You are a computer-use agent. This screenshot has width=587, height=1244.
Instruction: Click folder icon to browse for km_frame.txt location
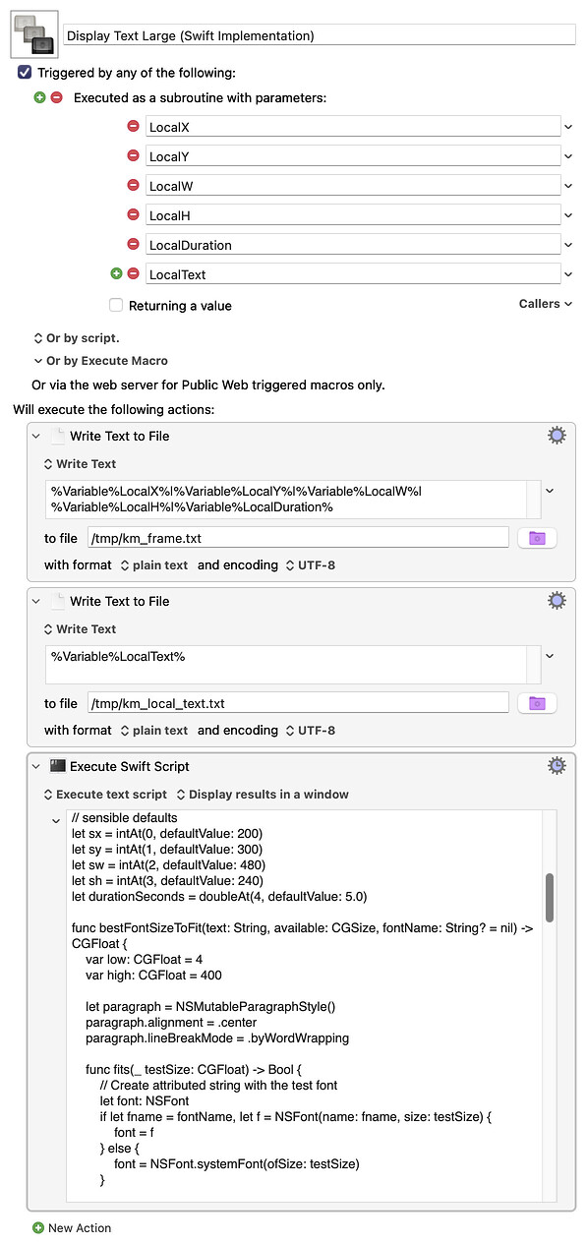(535, 538)
